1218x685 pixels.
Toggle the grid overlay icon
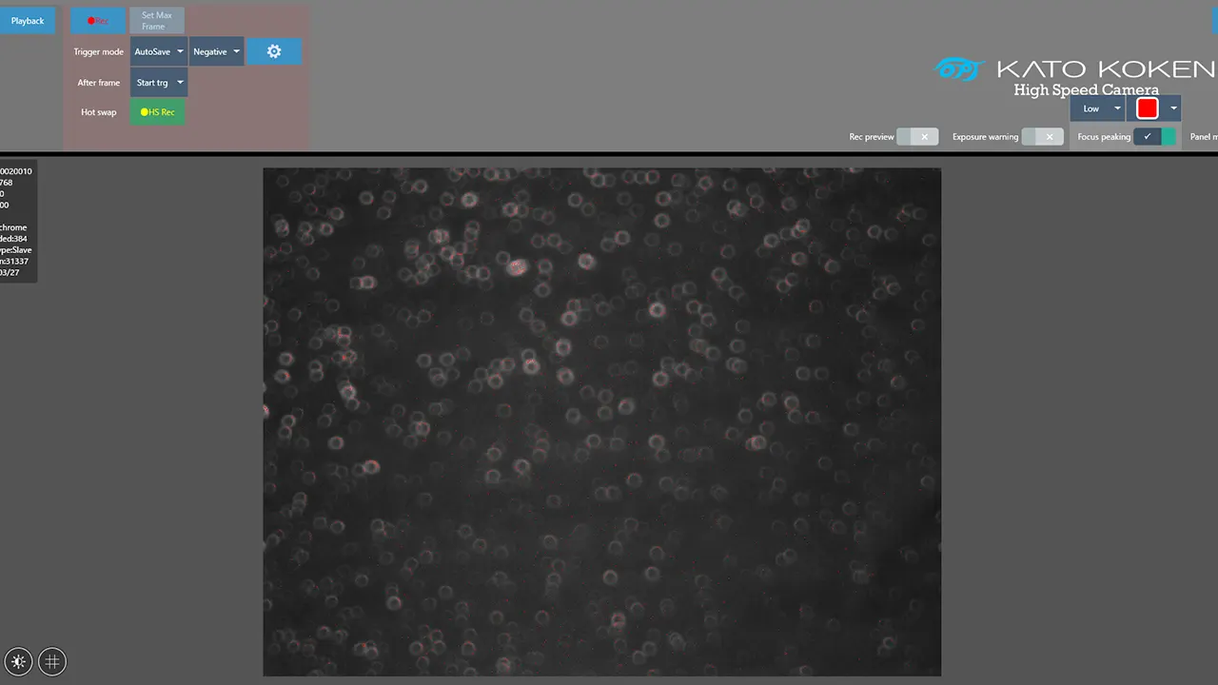point(52,661)
